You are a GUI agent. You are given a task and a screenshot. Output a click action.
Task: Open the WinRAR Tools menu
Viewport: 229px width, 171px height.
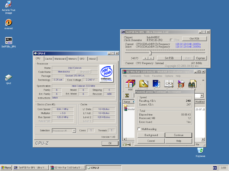[147, 76]
